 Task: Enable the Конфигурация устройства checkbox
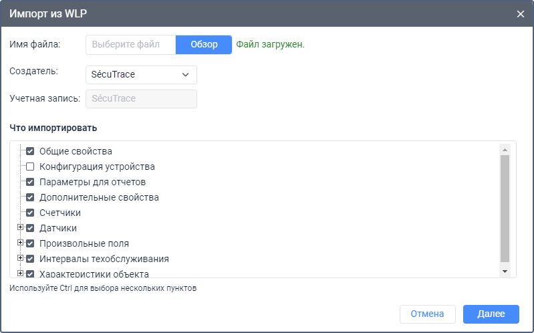point(30,166)
